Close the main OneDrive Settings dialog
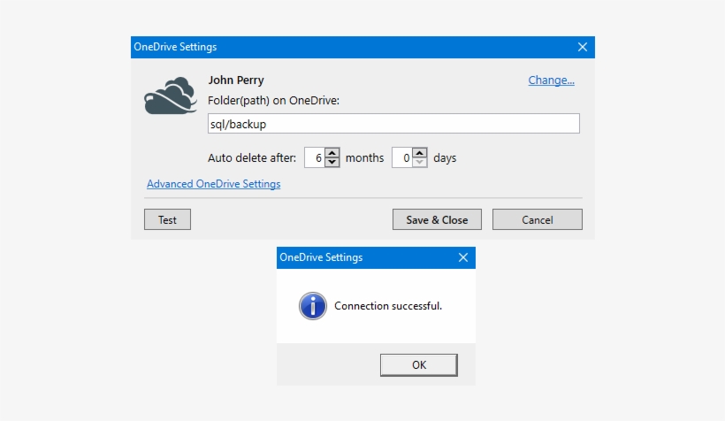 [x=583, y=47]
